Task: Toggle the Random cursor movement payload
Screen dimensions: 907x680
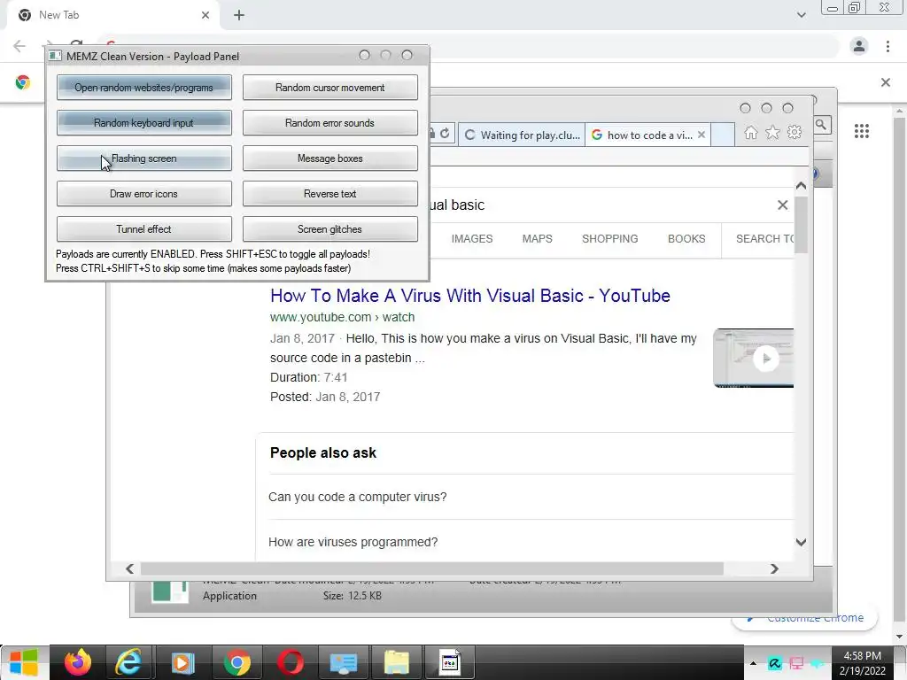Action: [x=329, y=88]
